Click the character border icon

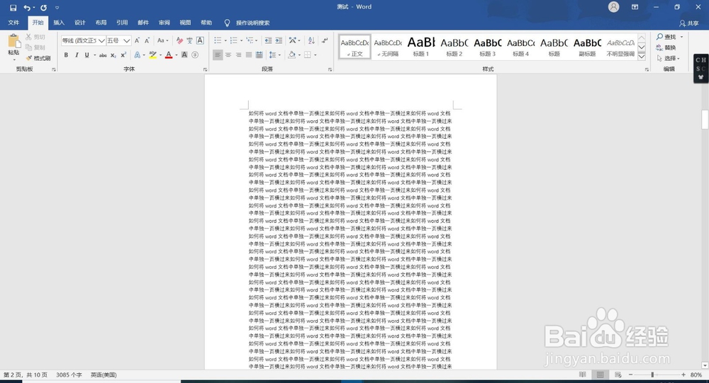[200, 40]
